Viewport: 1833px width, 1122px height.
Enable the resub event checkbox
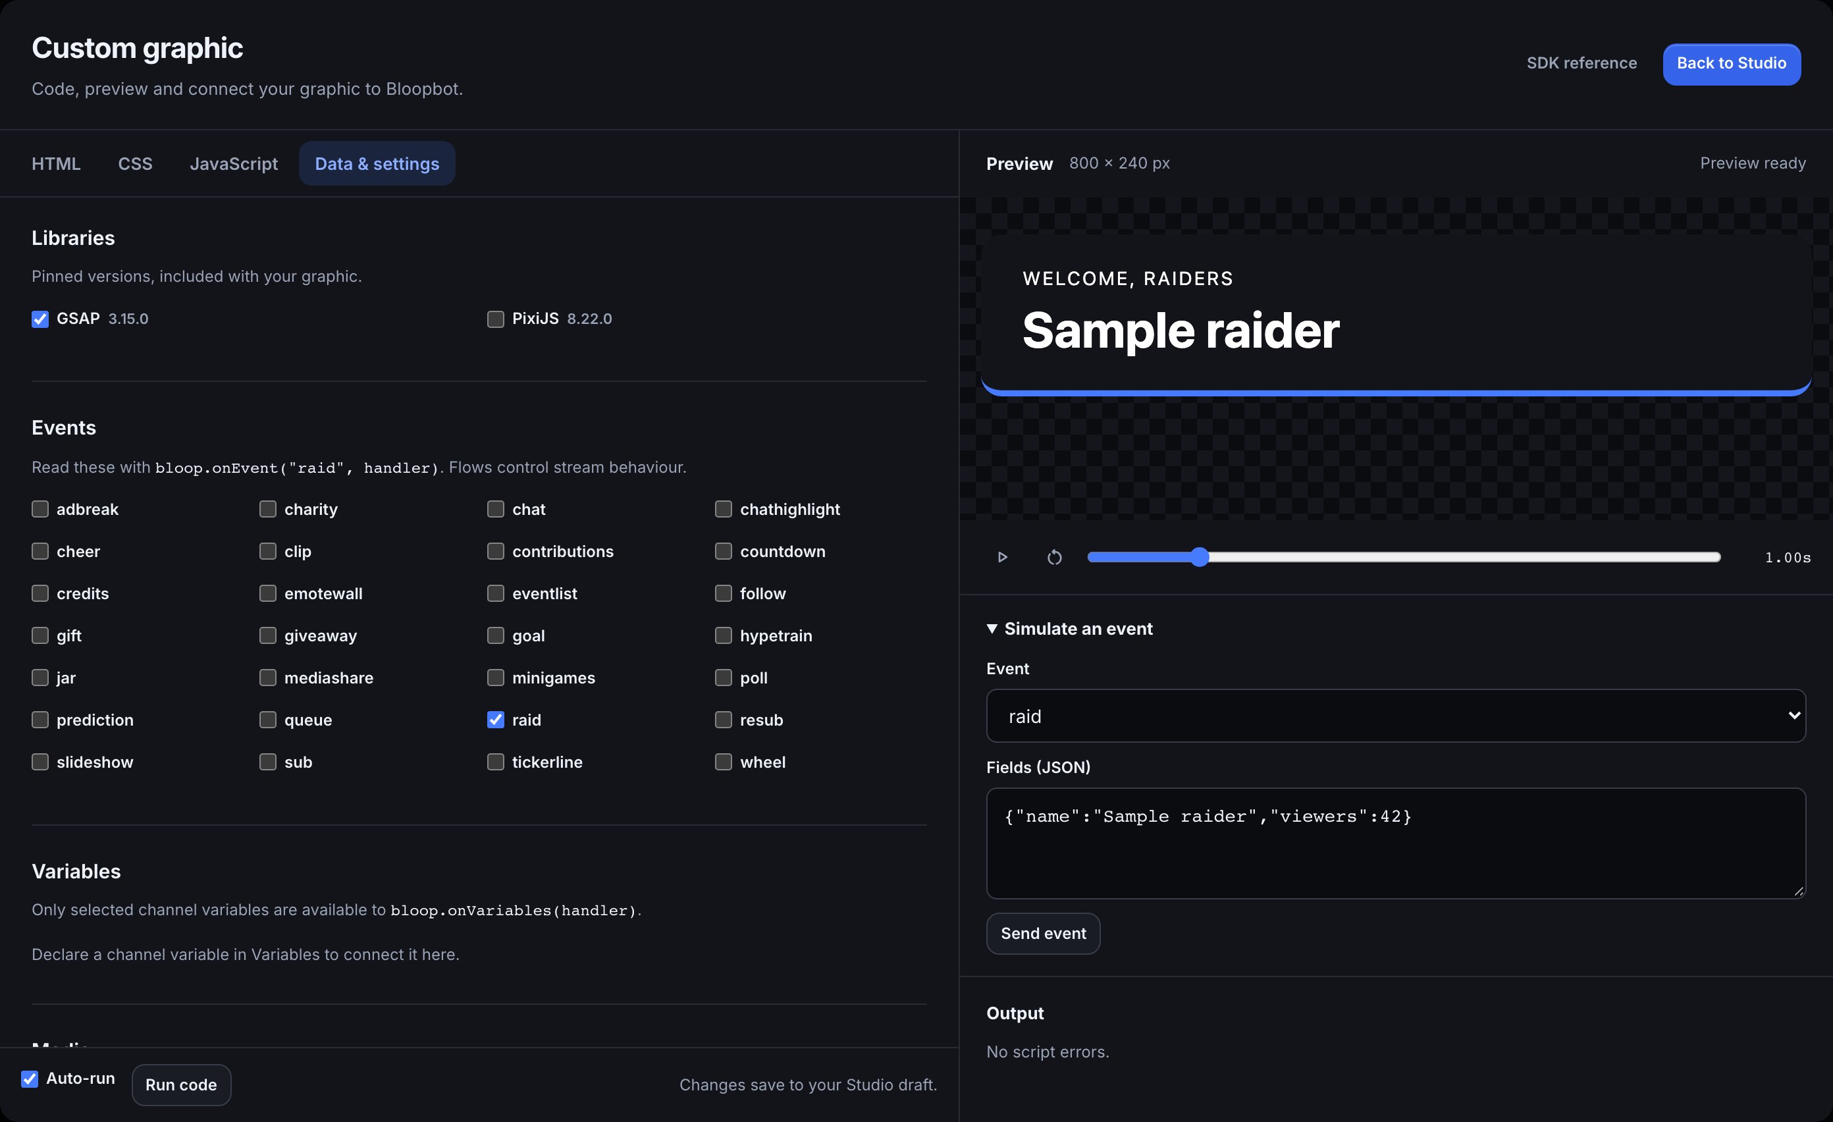pyautogui.click(x=723, y=720)
